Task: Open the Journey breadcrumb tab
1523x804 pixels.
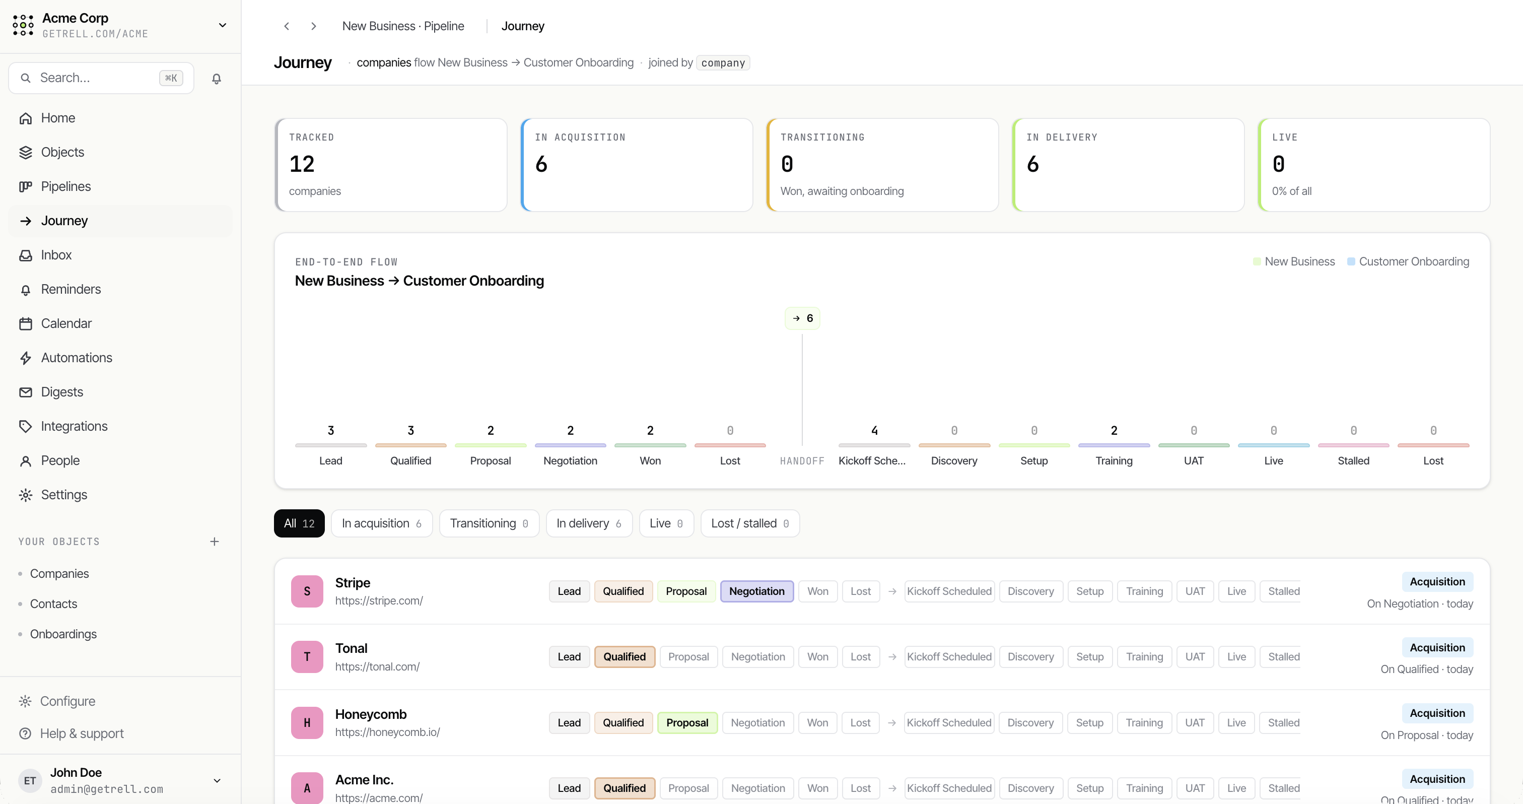Action: 523,26
